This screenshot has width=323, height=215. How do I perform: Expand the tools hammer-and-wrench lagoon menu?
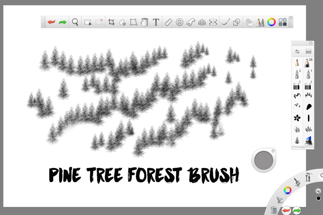[x=308, y=177]
